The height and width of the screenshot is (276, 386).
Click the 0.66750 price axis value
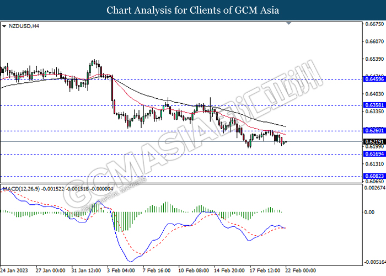(x=374, y=24)
